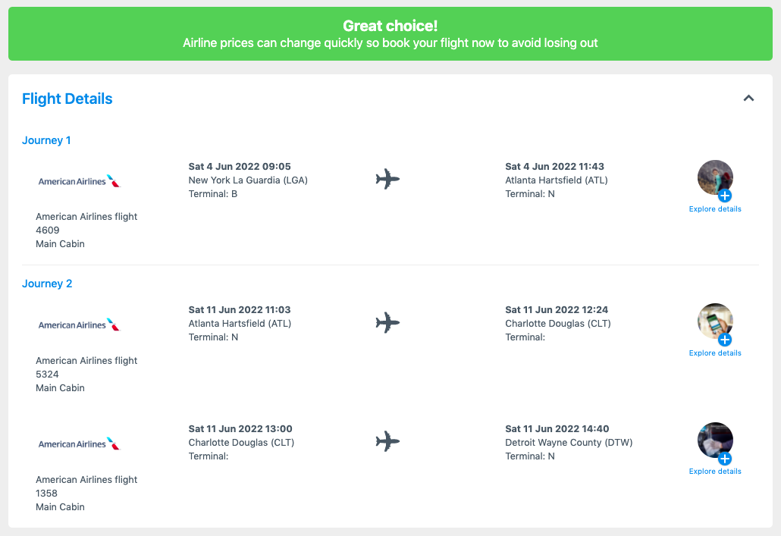Click the Flight Details heading

[67, 99]
